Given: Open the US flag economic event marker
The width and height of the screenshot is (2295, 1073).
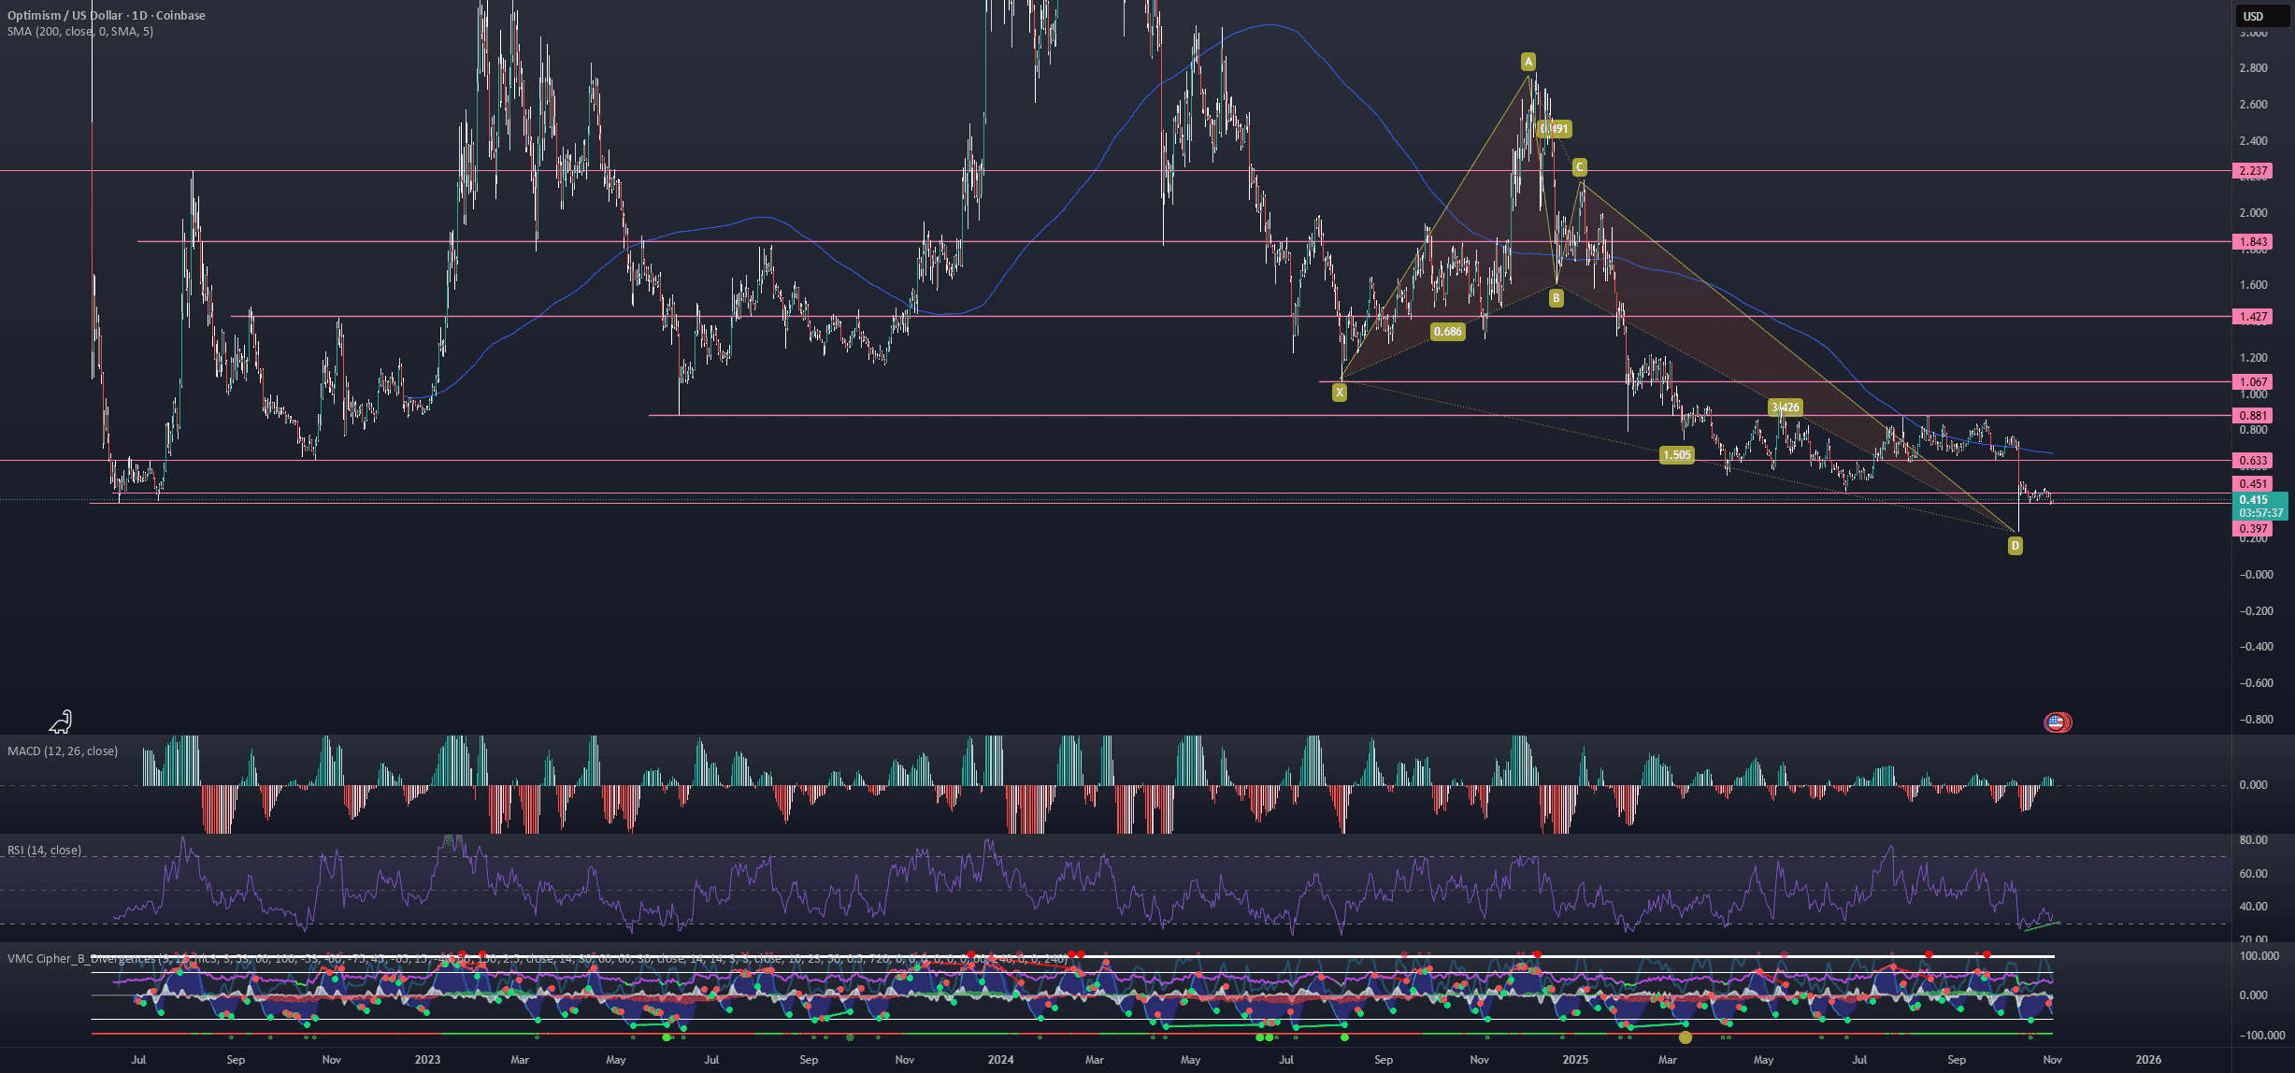Looking at the screenshot, I should (x=2057, y=722).
